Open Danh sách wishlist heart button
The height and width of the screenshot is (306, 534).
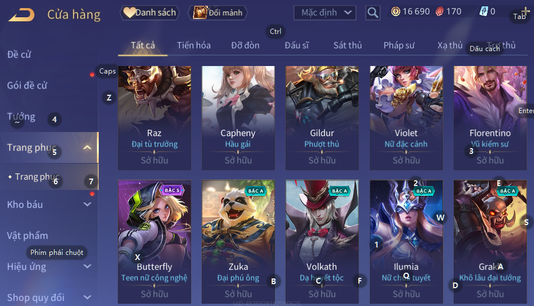(150, 13)
